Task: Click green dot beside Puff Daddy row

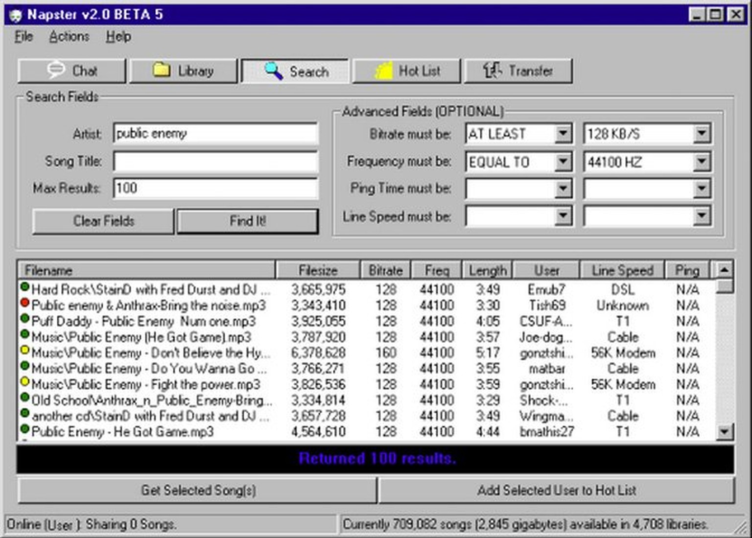Action: click(x=24, y=319)
